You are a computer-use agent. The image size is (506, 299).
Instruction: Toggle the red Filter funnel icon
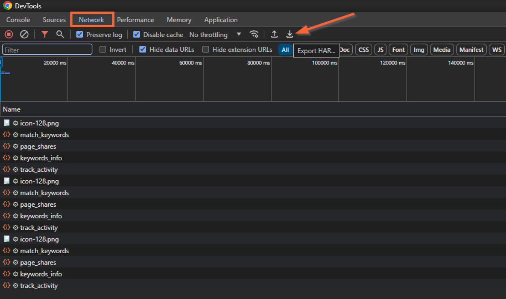coord(45,34)
